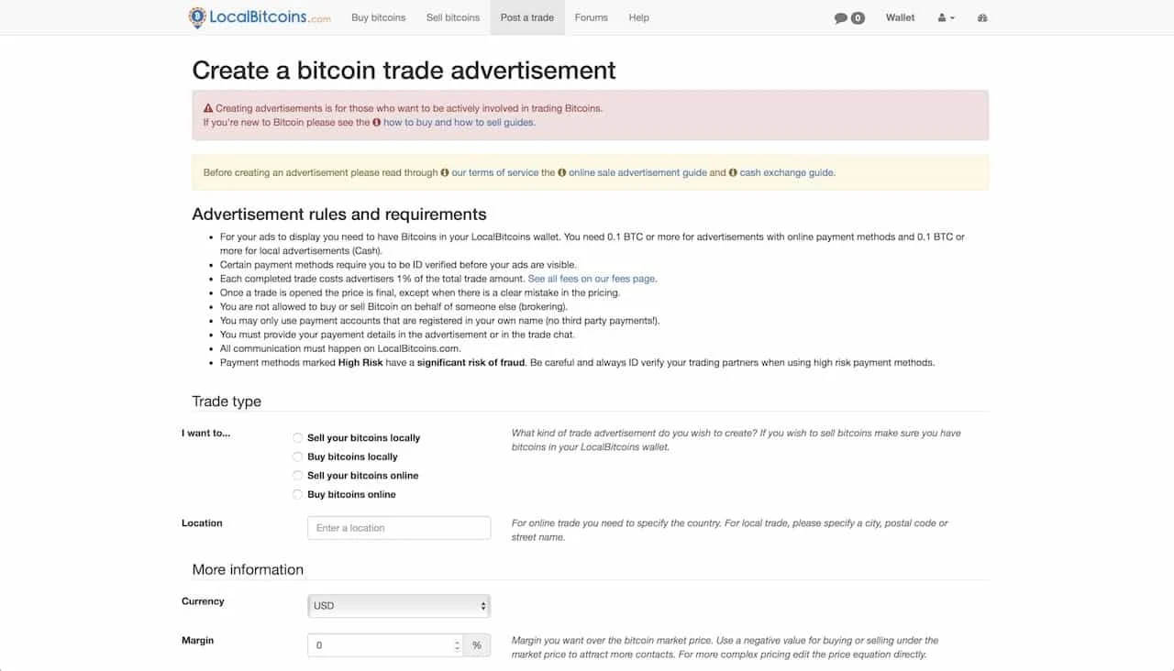Click the Margin field stepper arrows
Viewport: 1174px width, 671px height.
click(x=457, y=645)
